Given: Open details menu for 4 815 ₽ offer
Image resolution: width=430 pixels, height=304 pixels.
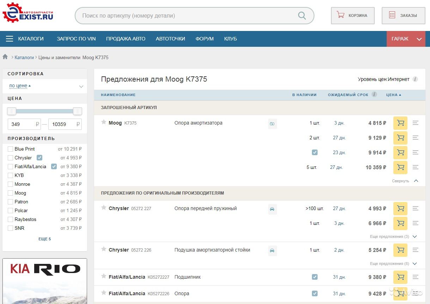Looking at the screenshot, I should [416, 123].
